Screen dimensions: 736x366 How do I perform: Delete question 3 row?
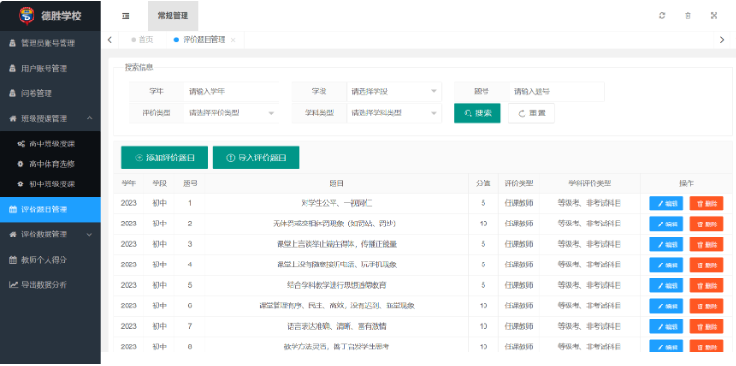[706, 245]
